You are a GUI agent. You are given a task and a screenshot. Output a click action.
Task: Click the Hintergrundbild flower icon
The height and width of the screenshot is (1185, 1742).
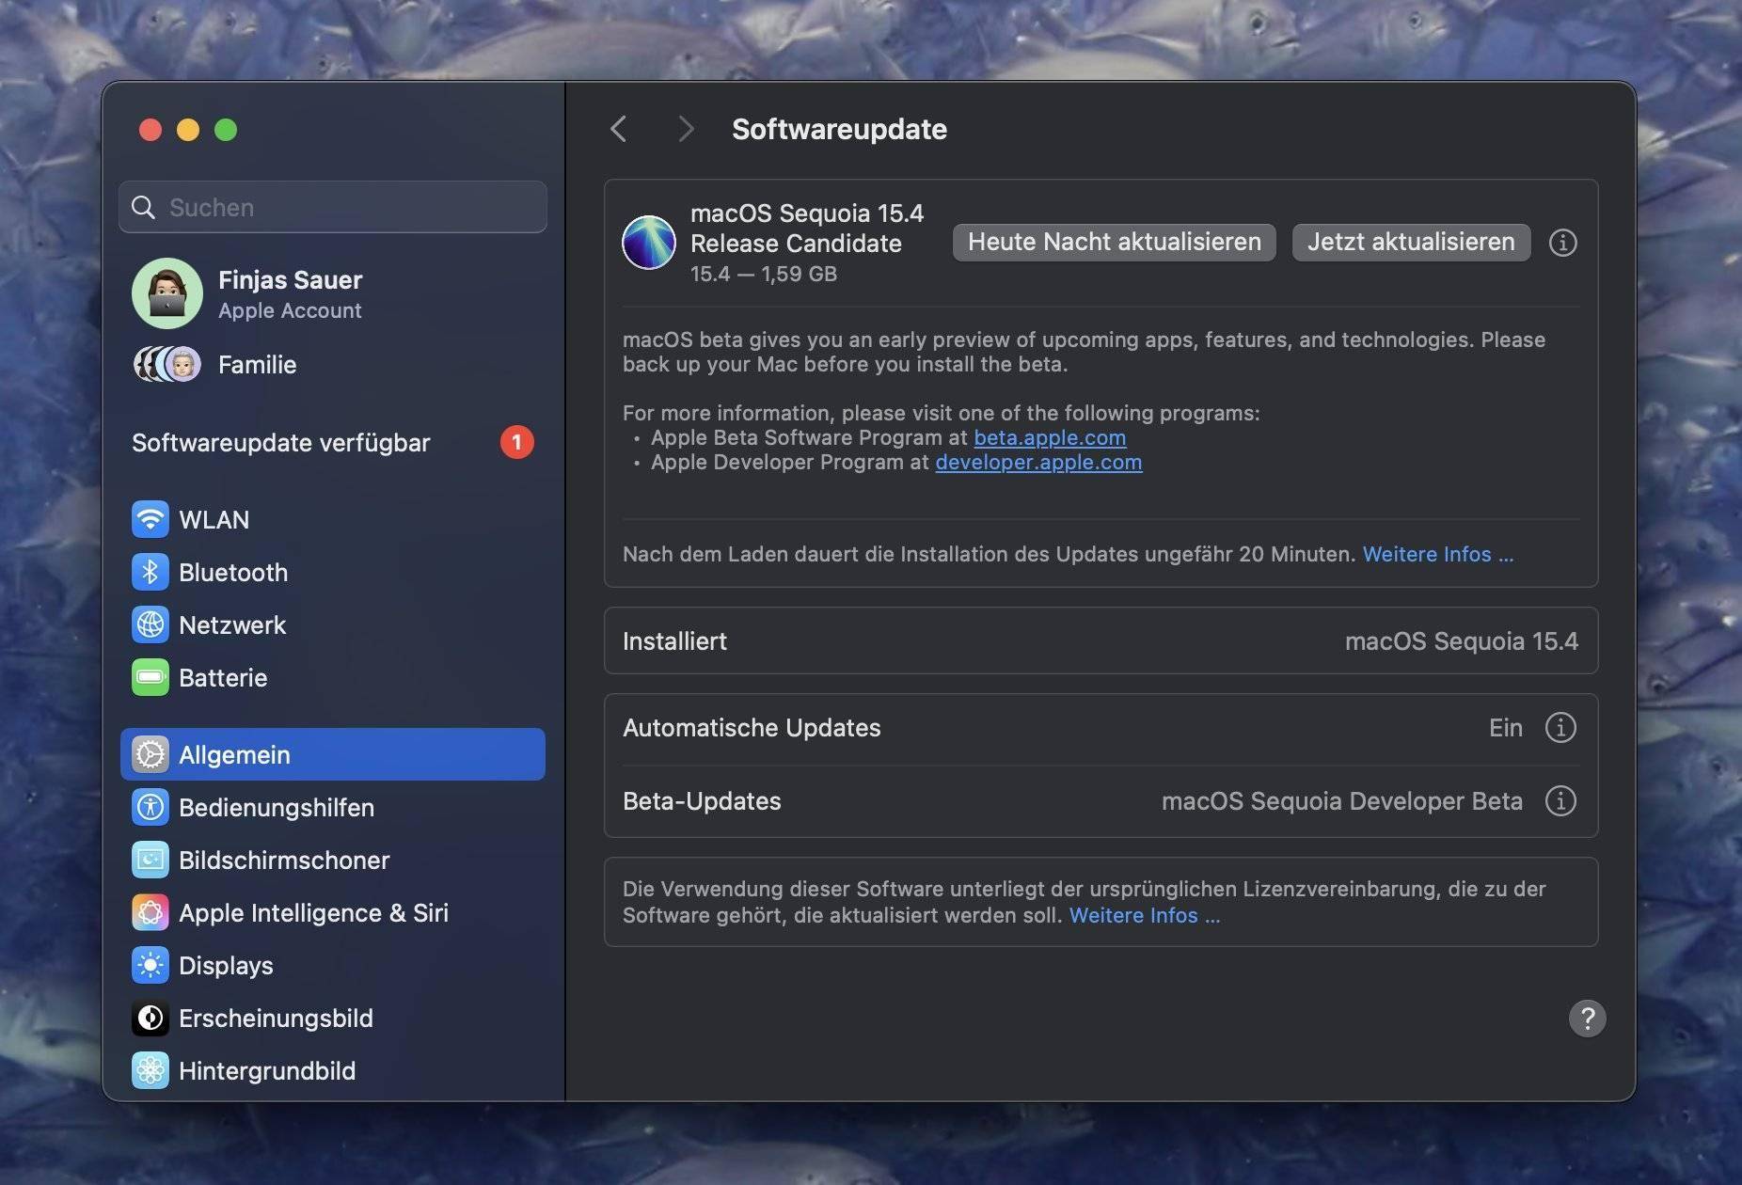coord(150,1070)
